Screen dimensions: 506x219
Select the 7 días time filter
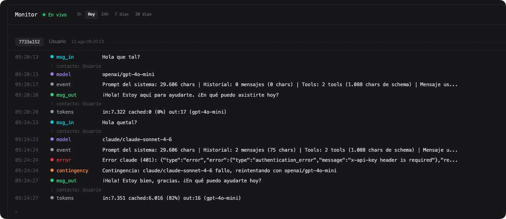[x=122, y=15]
